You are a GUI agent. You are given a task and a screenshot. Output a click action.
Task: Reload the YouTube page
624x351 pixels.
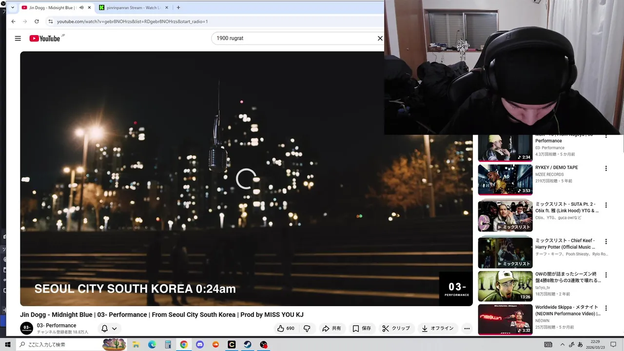tap(37, 21)
